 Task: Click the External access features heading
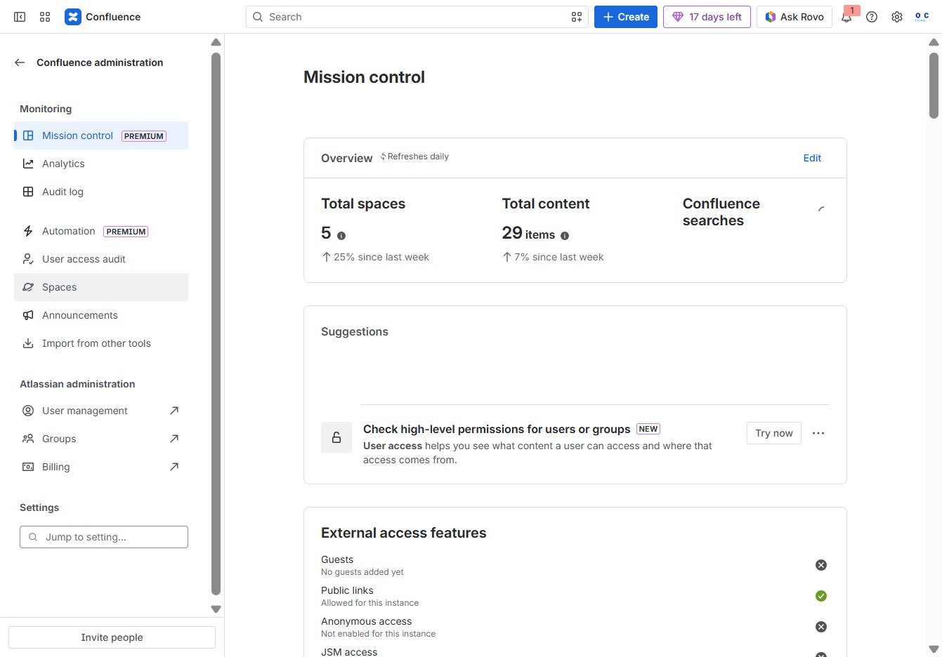tap(403, 533)
